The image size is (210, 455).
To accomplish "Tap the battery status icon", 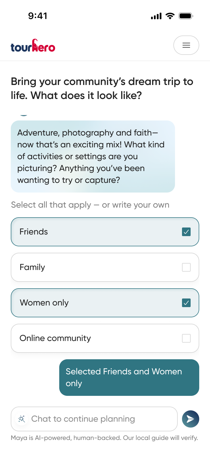I will 186,16.
